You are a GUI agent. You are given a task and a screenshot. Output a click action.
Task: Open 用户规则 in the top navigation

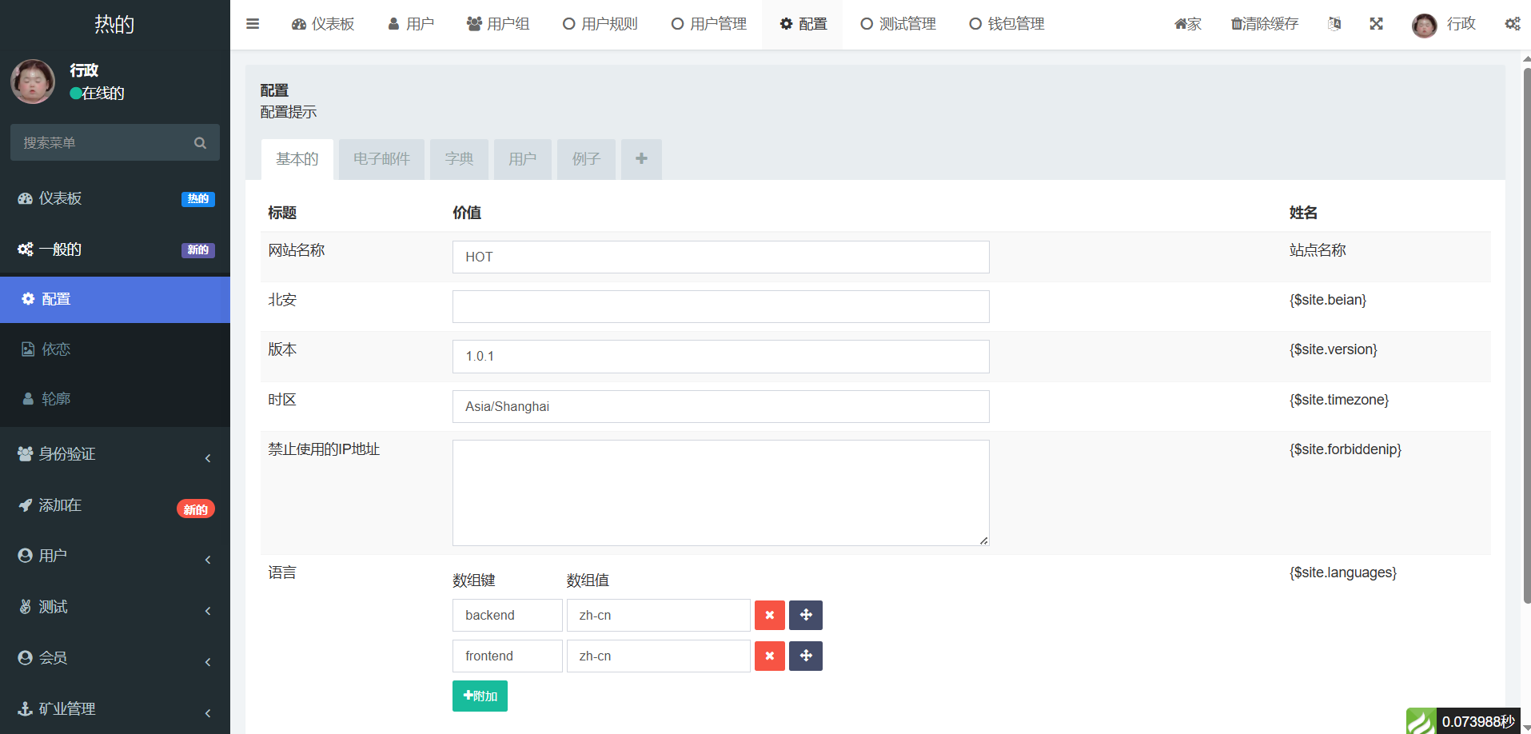pos(600,24)
